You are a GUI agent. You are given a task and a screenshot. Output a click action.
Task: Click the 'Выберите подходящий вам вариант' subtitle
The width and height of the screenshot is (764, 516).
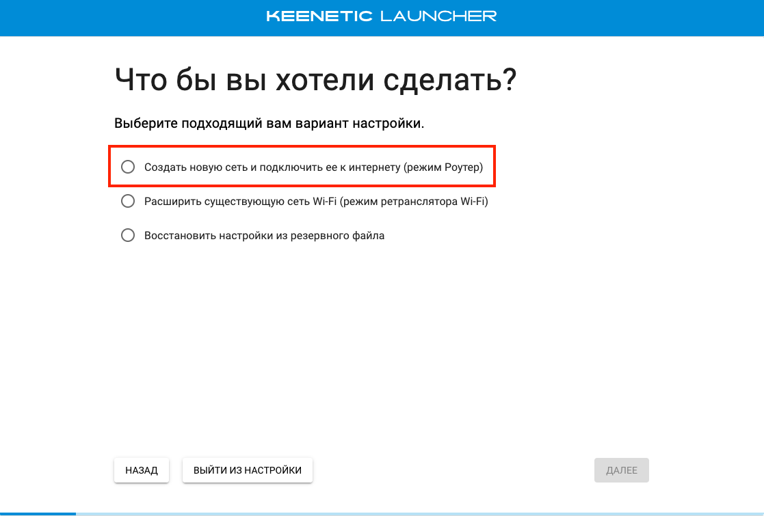click(x=269, y=124)
